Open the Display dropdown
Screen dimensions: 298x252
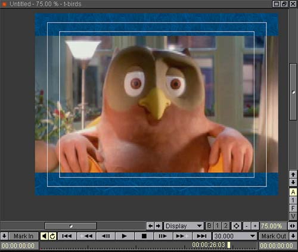point(184,226)
